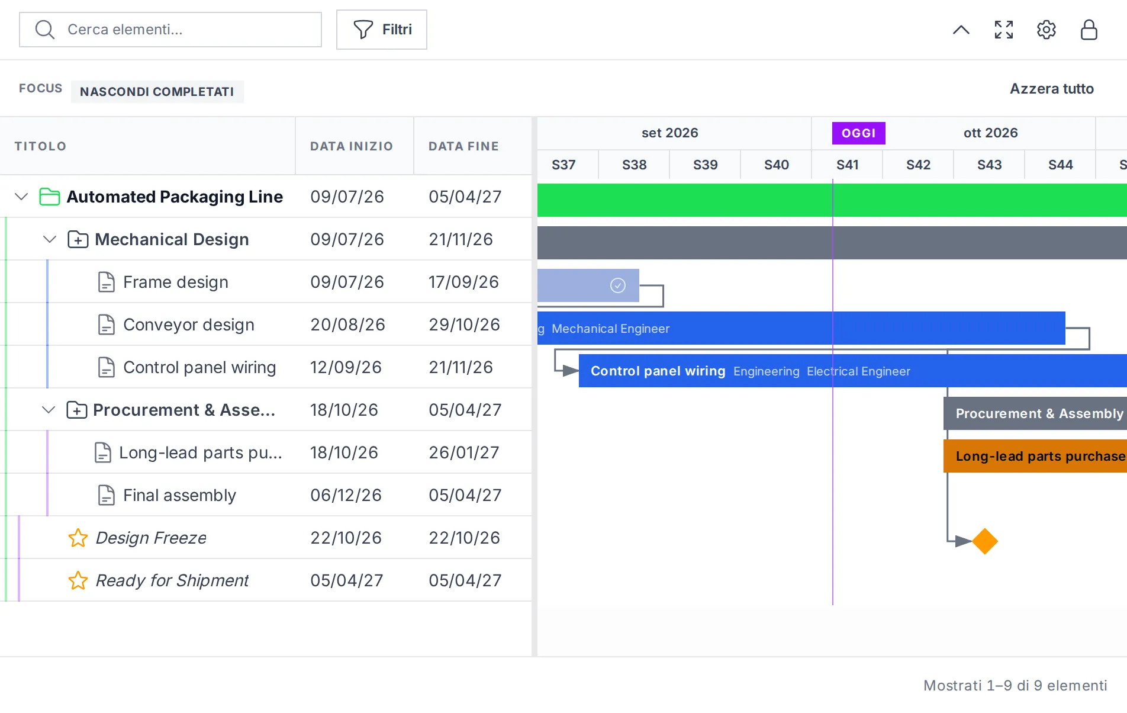1127x713 pixels.
Task: Toggle the lock icon
Action: click(1089, 30)
